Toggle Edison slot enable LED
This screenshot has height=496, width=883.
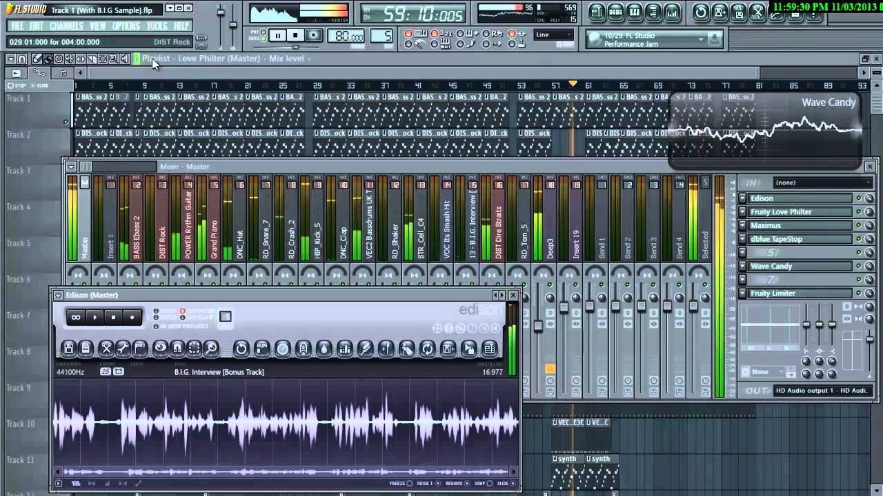(859, 198)
